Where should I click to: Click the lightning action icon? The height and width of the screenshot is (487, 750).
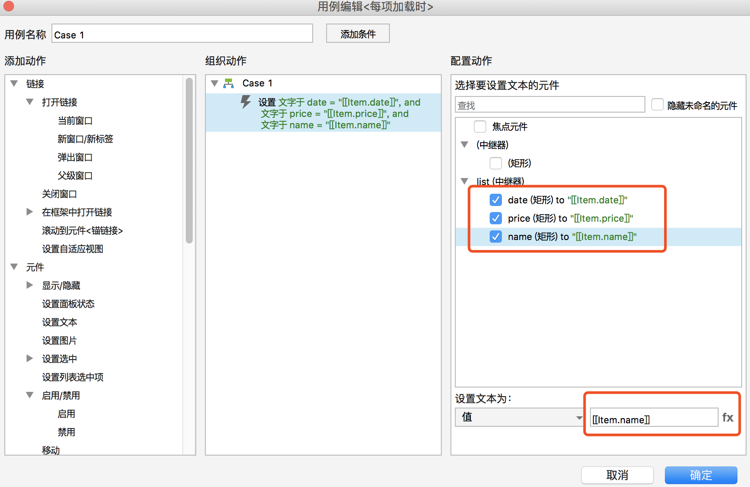click(246, 102)
